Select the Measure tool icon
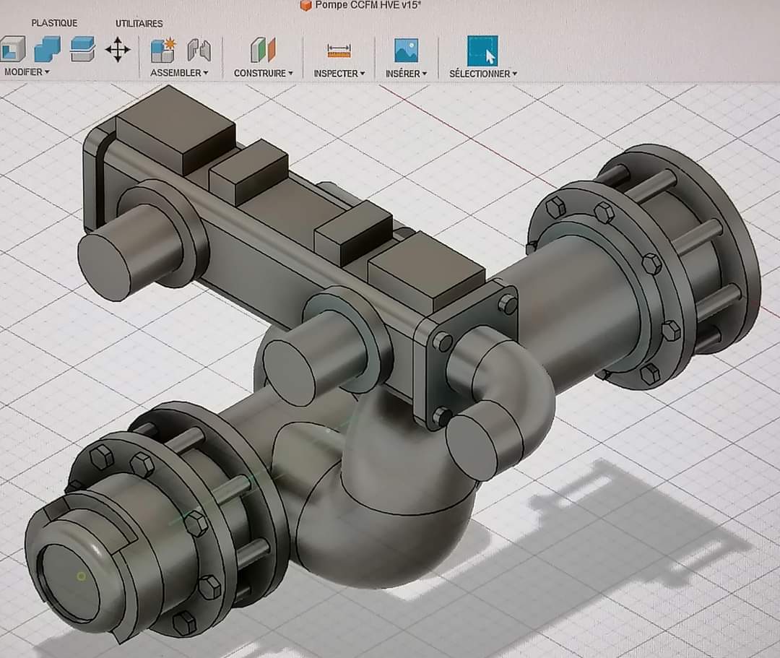Screen dimensions: 780x658 point(339,51)
